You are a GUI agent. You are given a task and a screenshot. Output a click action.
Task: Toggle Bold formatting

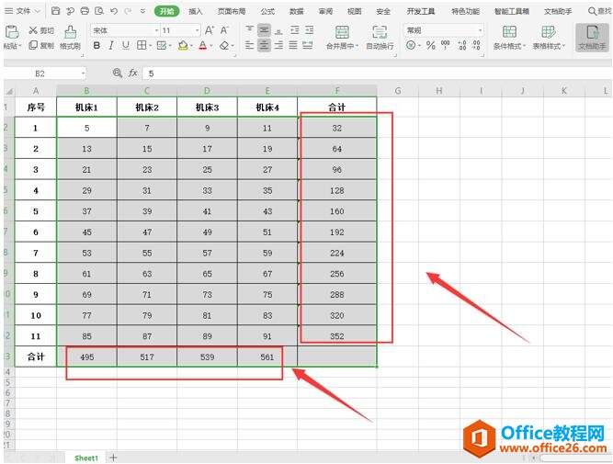pos(96,45)
